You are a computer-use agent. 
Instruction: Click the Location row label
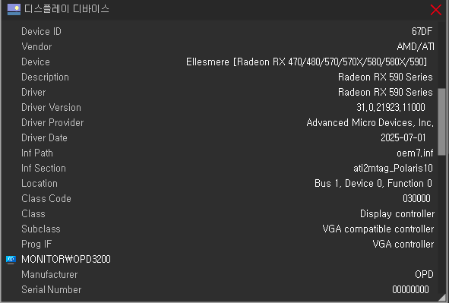pyautogui.click(x=40, y=184)
